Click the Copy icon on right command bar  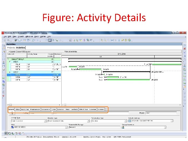185,56
